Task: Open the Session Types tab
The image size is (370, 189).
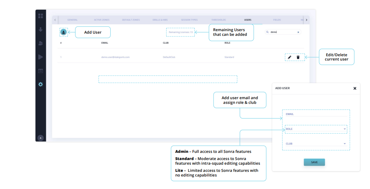Action: tap(189, 20)
